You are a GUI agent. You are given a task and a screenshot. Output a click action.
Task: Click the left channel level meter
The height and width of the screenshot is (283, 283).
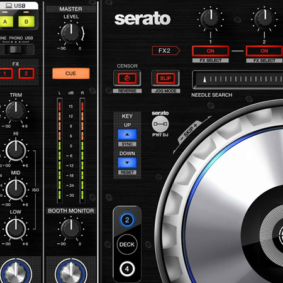(60, 150)
